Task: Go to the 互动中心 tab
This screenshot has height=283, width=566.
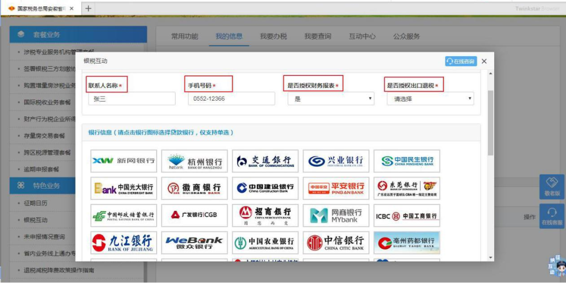Action: click(x=362, y=37)
